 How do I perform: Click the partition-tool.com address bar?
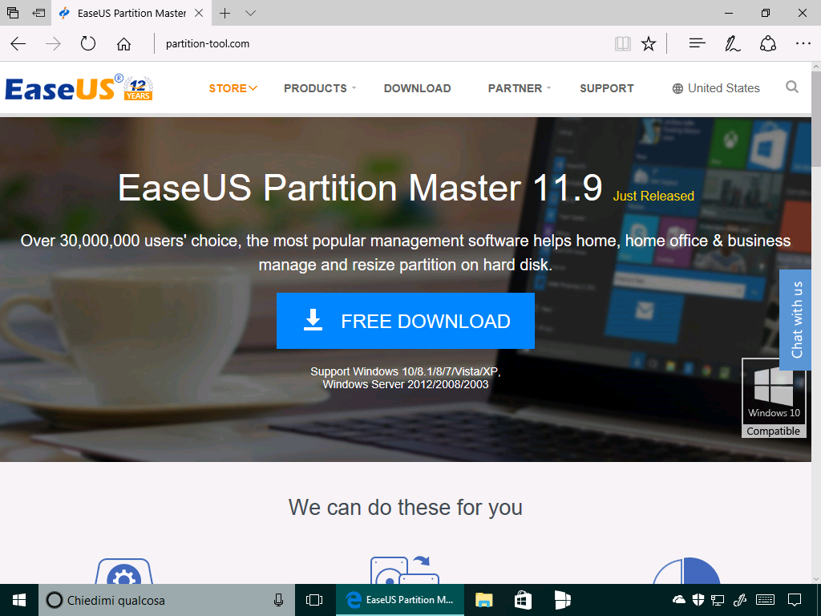click(x=208, y=43)
